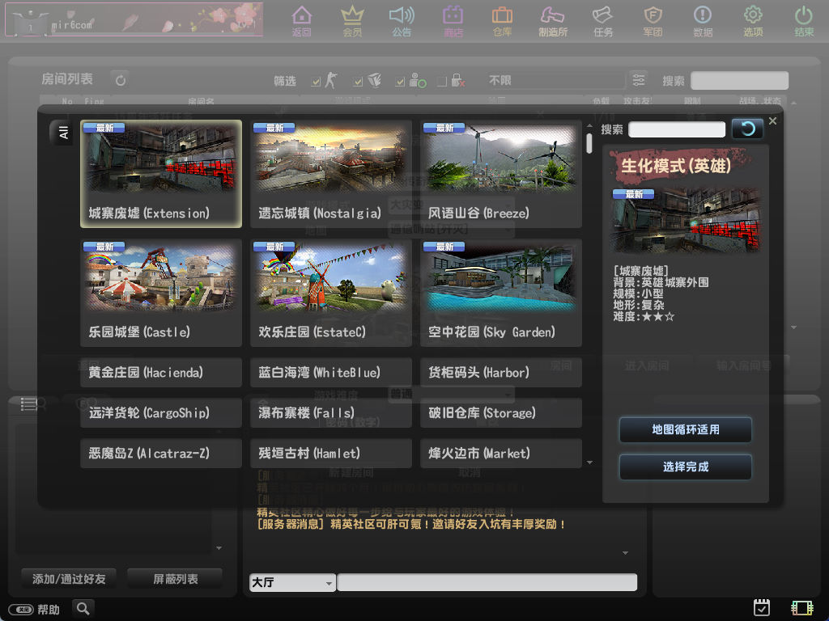
Task: Click the chat list icon above friends panel
Action: pyautogui.click(x=28, y=404)
